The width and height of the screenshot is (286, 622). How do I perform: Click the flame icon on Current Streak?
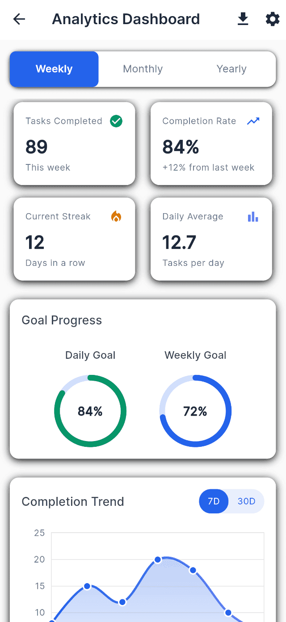pos(116,217)
